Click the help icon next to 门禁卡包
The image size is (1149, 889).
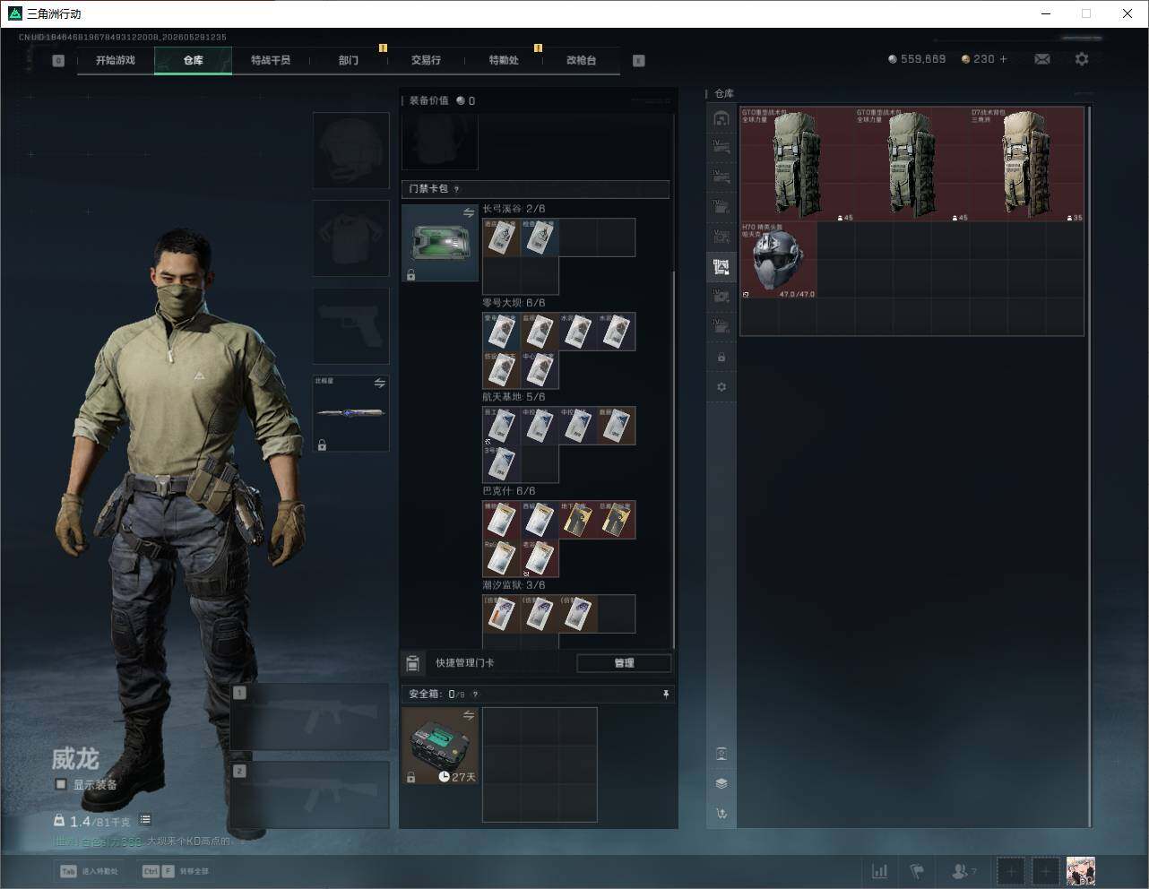pos(456,189)
